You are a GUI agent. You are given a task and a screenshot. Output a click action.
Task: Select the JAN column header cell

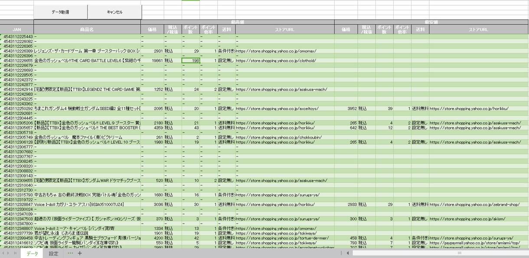(17, 29)
